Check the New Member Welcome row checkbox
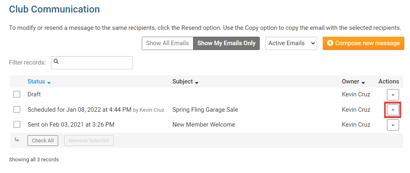Viewport: 410px width, 173px height. 17,125
